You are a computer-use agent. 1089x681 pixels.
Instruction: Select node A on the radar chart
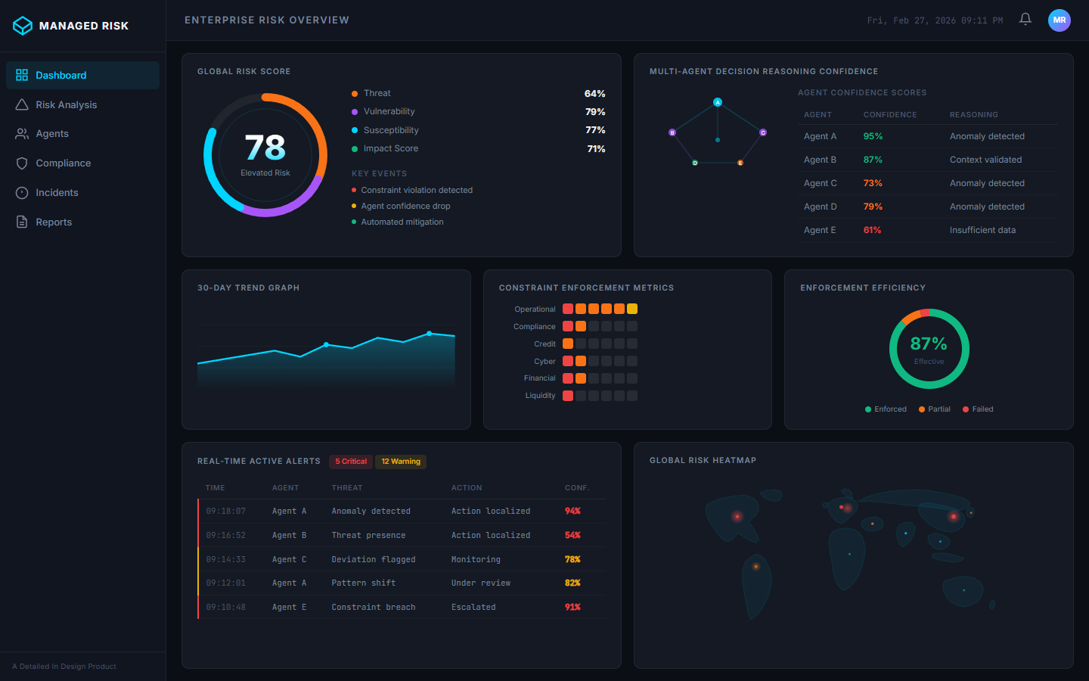coord(718,102)
